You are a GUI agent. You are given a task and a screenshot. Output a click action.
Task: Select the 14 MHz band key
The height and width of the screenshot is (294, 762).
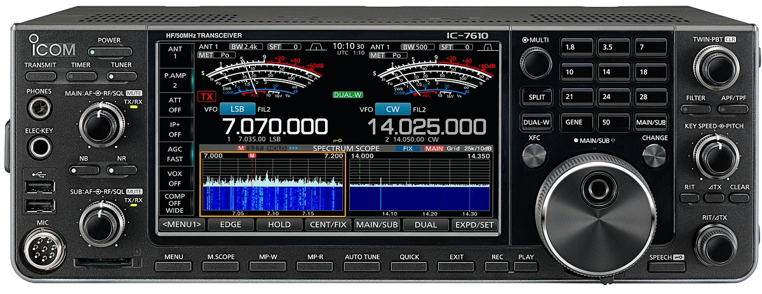(613, 72)
